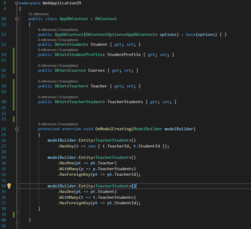Collapse the OnModelCreating method block
The image size is (251, 229).
[x=17, y=129]
